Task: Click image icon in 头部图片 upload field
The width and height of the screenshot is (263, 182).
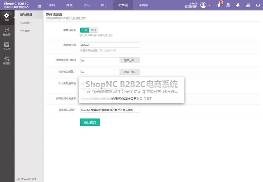Action: click(83, 72)
